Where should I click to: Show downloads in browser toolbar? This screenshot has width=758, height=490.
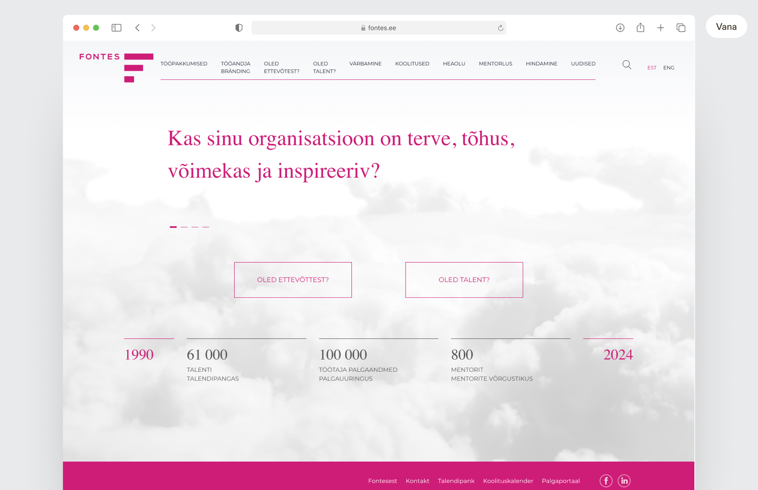click(x=620, y=28)
